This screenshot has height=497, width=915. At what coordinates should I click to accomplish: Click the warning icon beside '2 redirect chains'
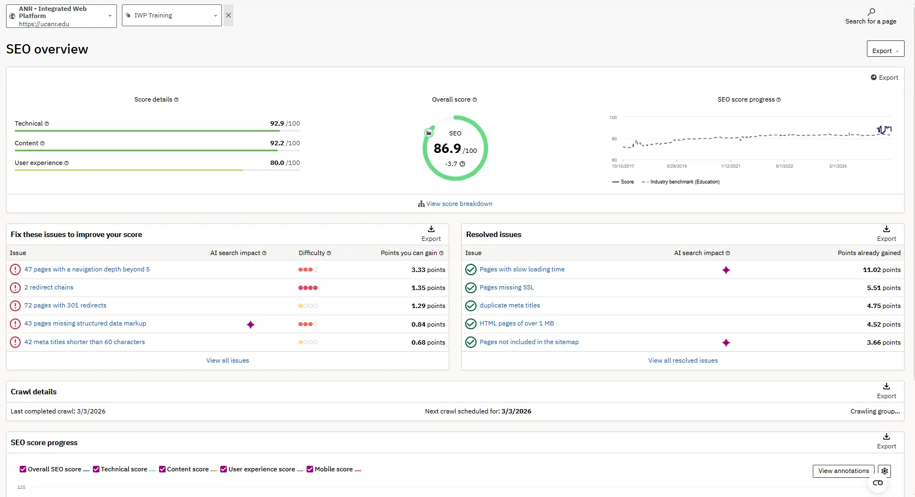pos(15,287)
